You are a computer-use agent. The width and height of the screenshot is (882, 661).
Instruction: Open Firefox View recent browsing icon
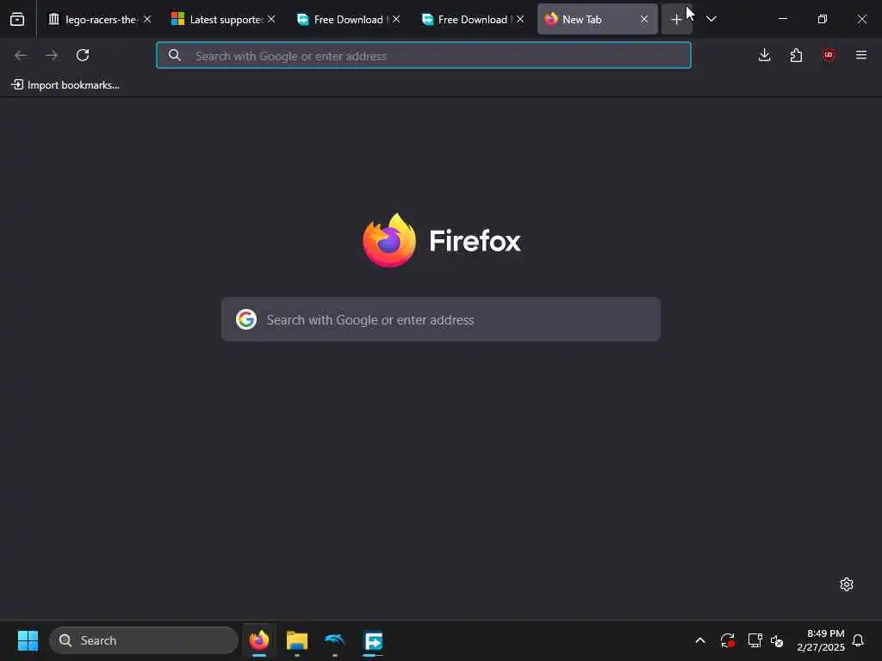click(x=17, y=19)
